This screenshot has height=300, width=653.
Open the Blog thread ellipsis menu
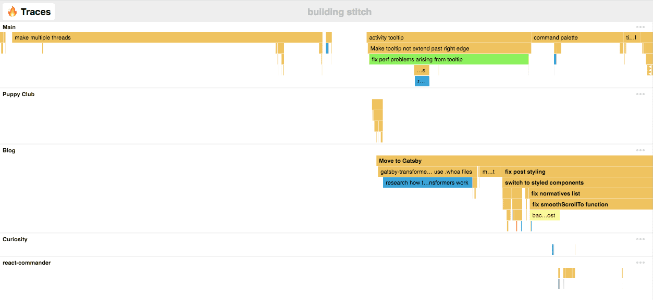click(x=640, y=150)
